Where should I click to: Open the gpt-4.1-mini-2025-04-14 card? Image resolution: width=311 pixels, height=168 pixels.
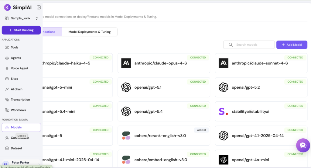77,159
